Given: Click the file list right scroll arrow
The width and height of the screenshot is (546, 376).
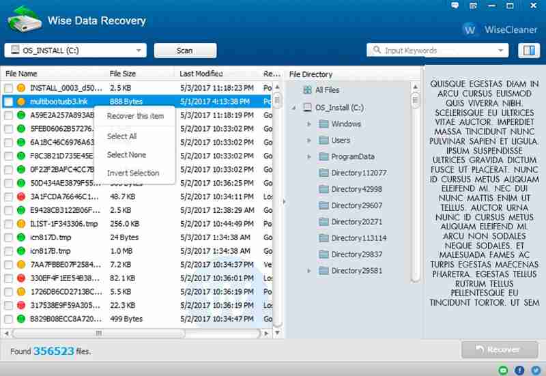Looking at the screenshot, I should pos(266,334).
